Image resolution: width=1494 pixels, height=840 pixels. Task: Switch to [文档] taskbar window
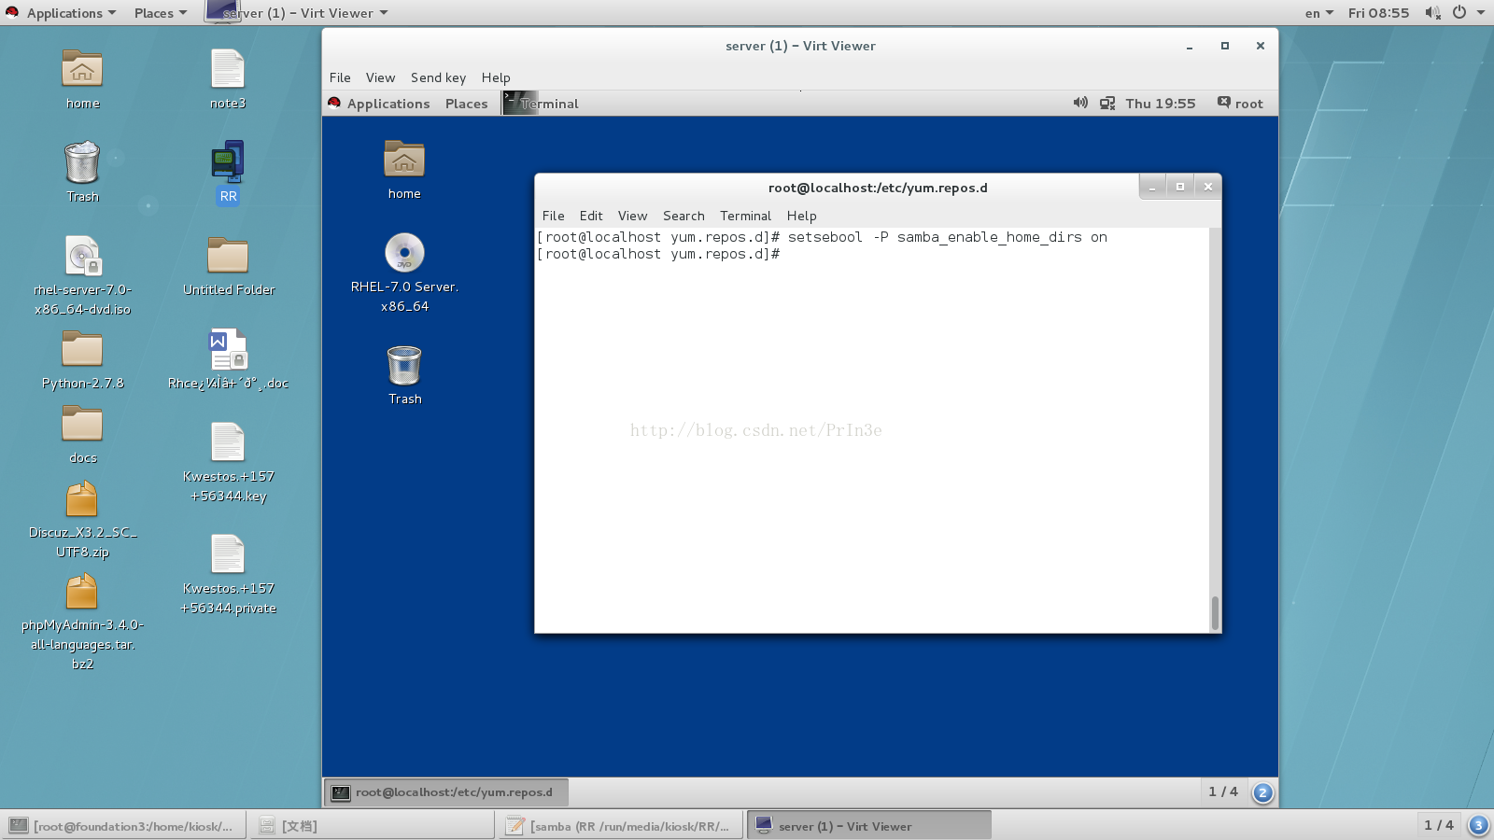[x=373, y=825]
